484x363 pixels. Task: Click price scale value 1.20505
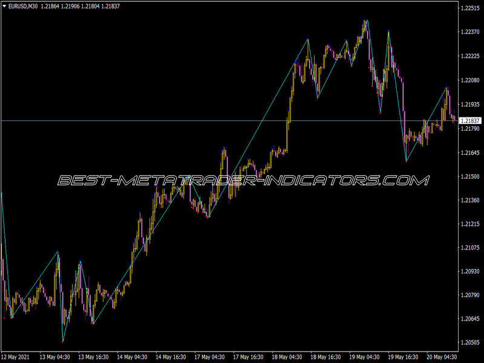[470, 342]
